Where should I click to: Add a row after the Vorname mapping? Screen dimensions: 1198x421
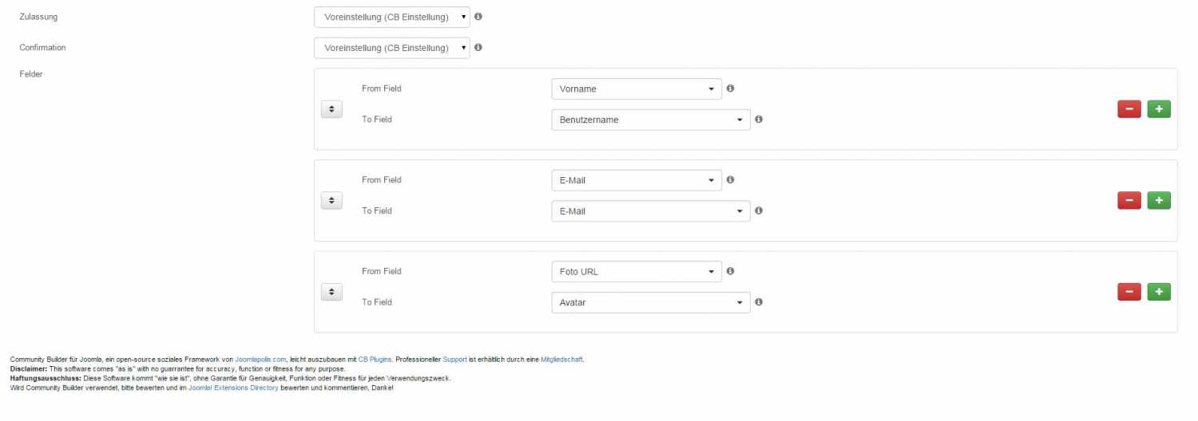click(1159, 109)
